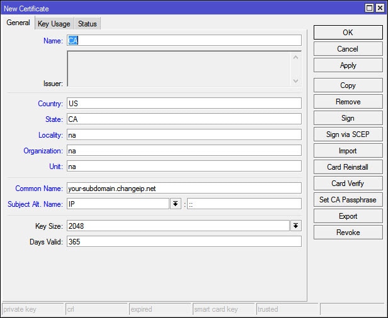Focus the Common Name input field

184,188
